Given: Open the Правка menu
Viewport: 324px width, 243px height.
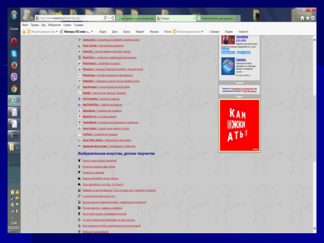Looking at the screenshot, I should (x=34, y=25).
